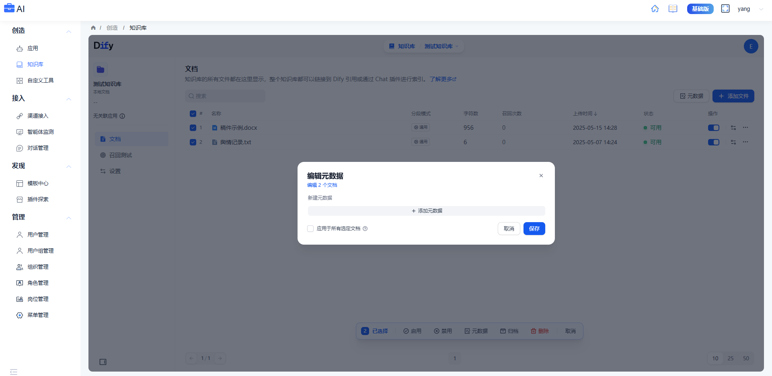This screenshot has width=772, height=376.
Task: Click 归档 in batch action bar
Action: tap(509, 331)
